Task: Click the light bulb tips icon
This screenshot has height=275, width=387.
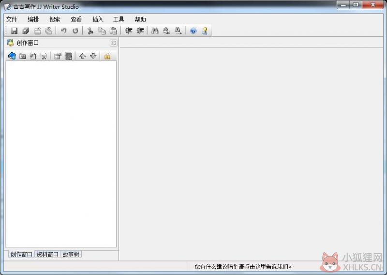Action: (x=205, y=31)
